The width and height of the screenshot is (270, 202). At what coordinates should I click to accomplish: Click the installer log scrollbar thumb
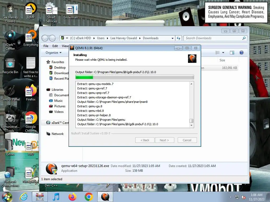pyautogui.click(x=191, y=121)
